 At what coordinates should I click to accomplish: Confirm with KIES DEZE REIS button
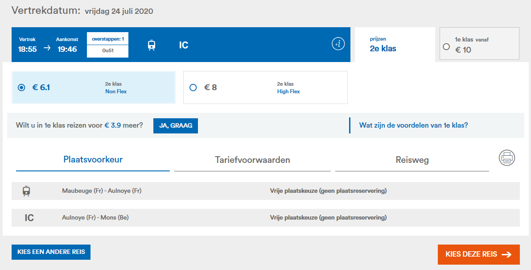point(478,254)
